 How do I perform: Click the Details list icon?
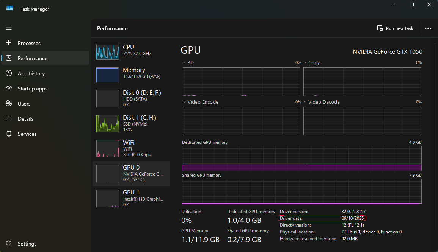9,119
